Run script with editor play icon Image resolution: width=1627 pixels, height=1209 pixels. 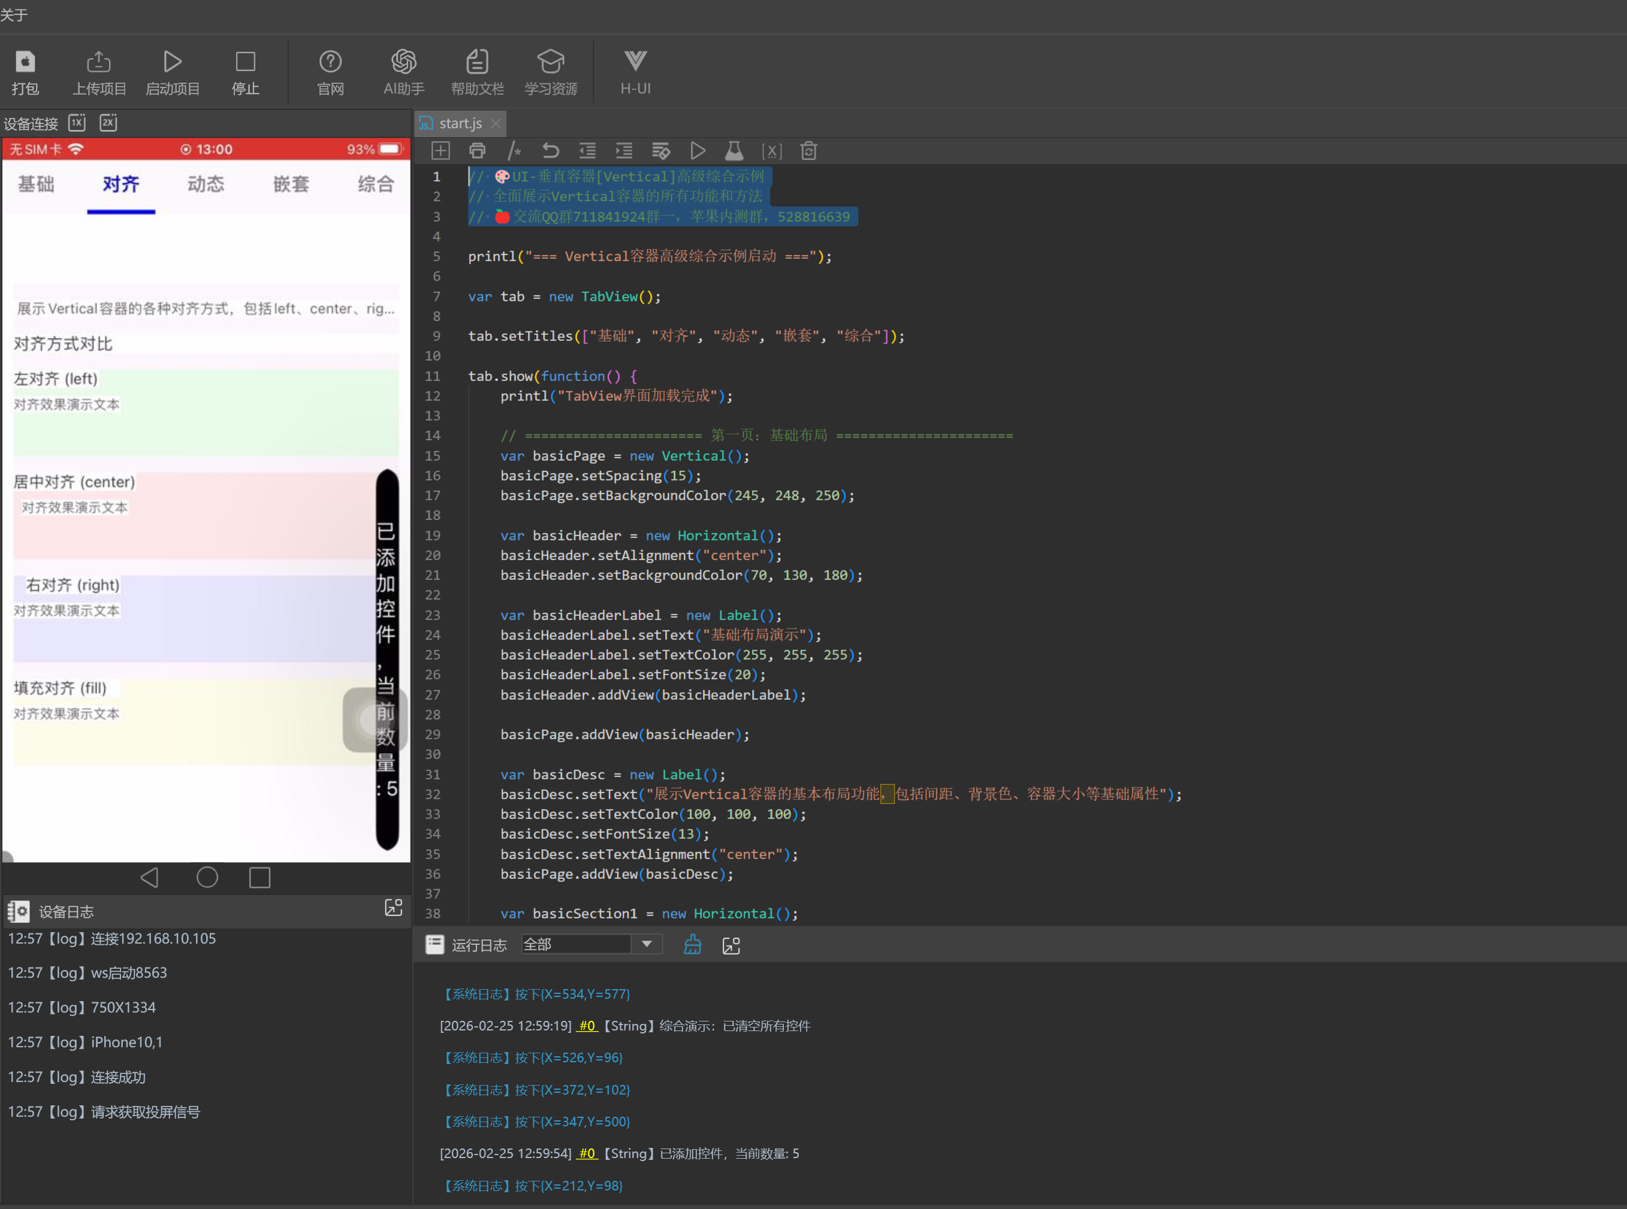point(698,151)
